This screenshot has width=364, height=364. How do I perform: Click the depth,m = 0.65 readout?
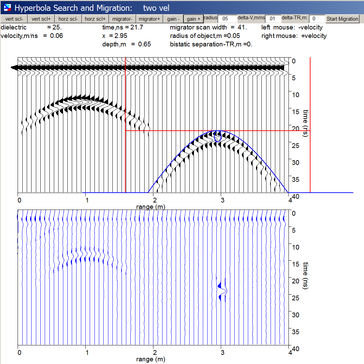pyautogui.click(x=127, y=44)
